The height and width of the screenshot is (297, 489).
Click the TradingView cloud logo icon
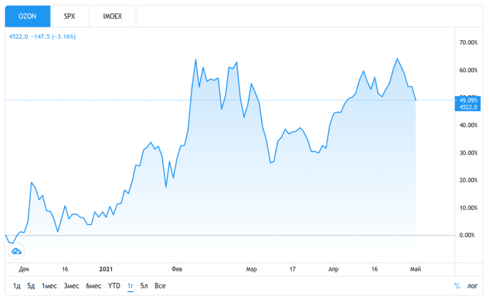tap(16, 251)
